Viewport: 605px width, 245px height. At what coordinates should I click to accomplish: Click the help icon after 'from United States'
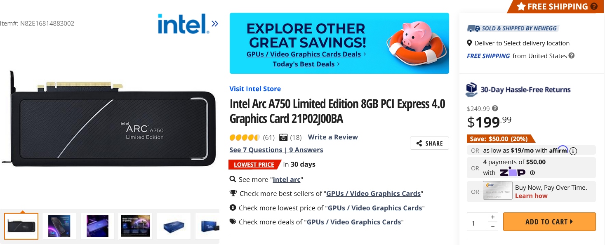point(572,56)
